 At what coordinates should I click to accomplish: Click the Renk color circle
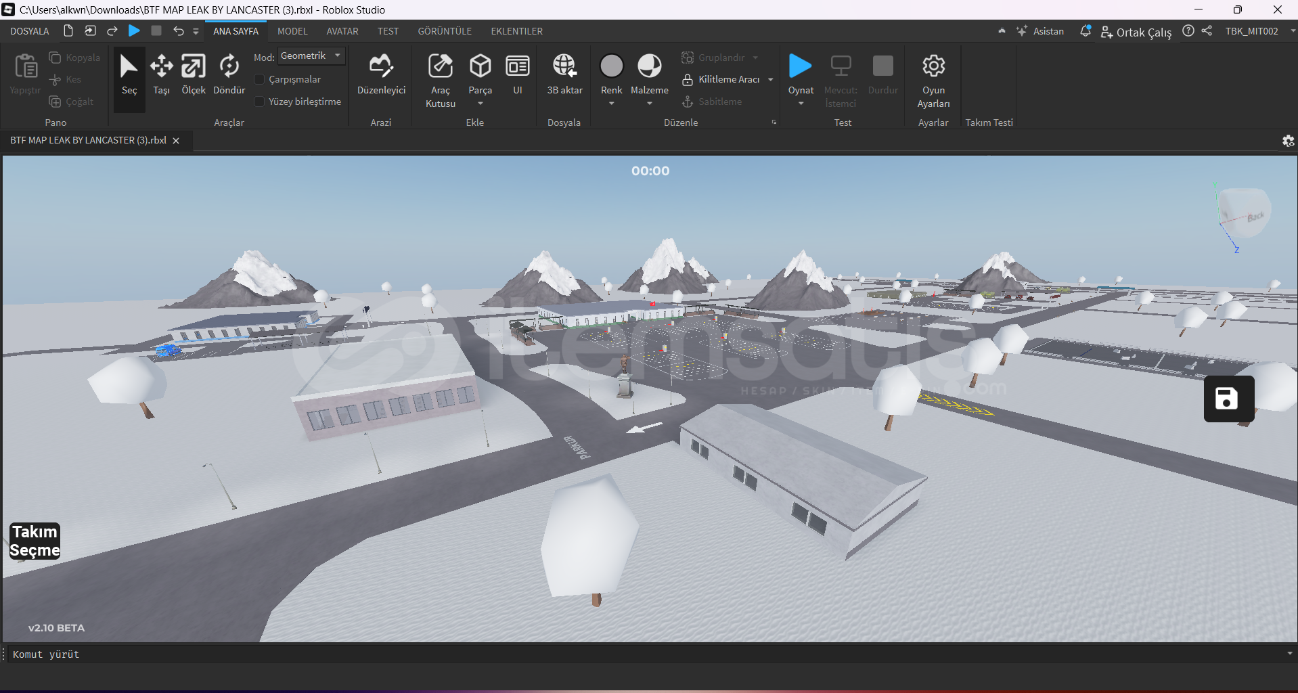point(612,66)
